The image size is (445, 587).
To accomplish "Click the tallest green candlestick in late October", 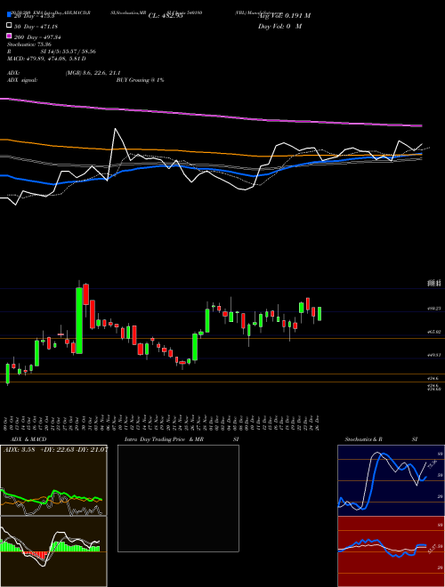I will point(79,320).
